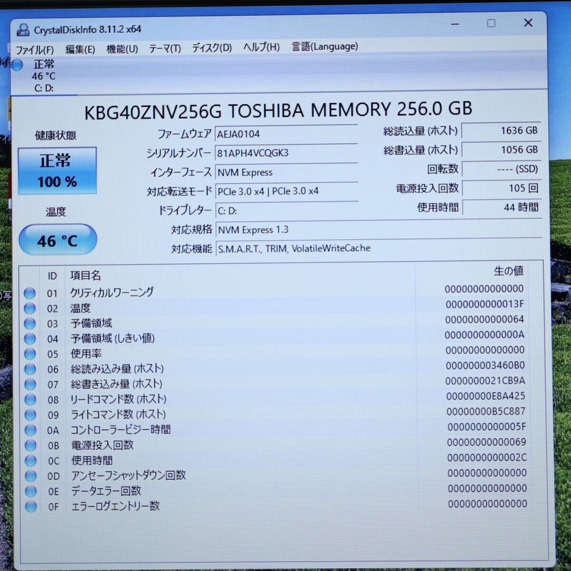Click the firmware field AEJA0104
The height and width of the screenshot is (571, 571).
[286, 134]
